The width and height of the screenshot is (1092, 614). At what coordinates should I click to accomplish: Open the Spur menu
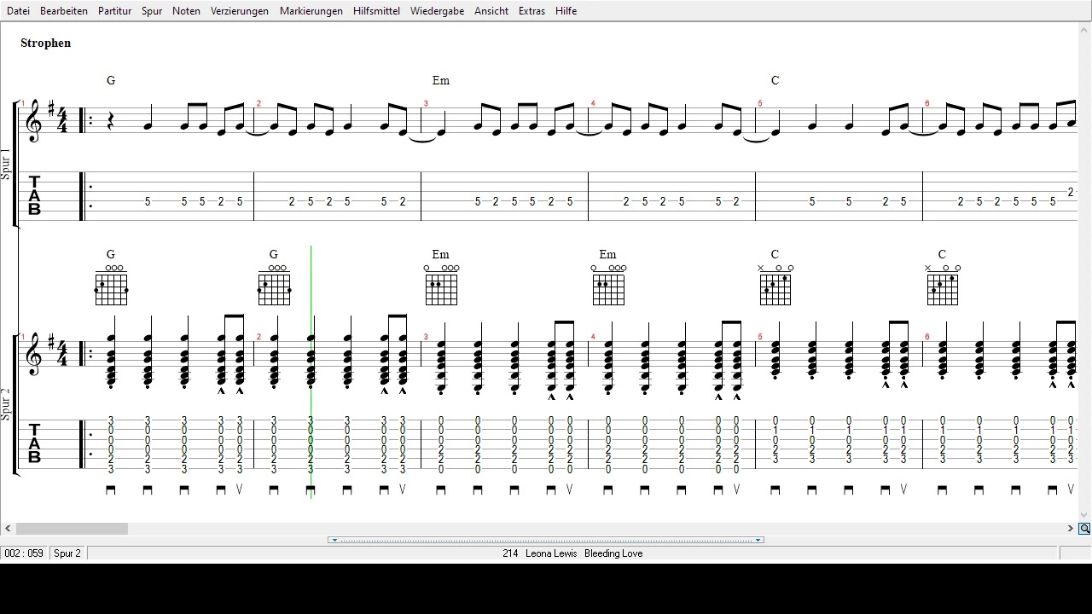pyautogui.click(x=152, y=11)
